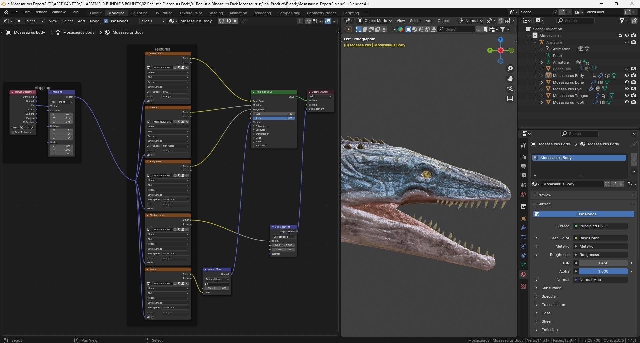The image size is (640, 343).
Task: Unlink material X in node editor header
Action: click(x=235, y=21)
